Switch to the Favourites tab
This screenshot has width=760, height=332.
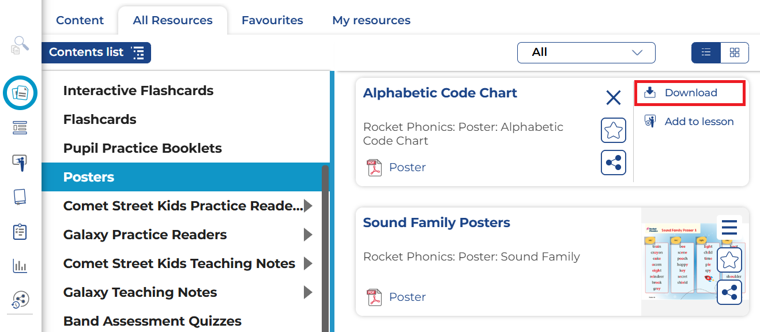[x=272, y=20]
